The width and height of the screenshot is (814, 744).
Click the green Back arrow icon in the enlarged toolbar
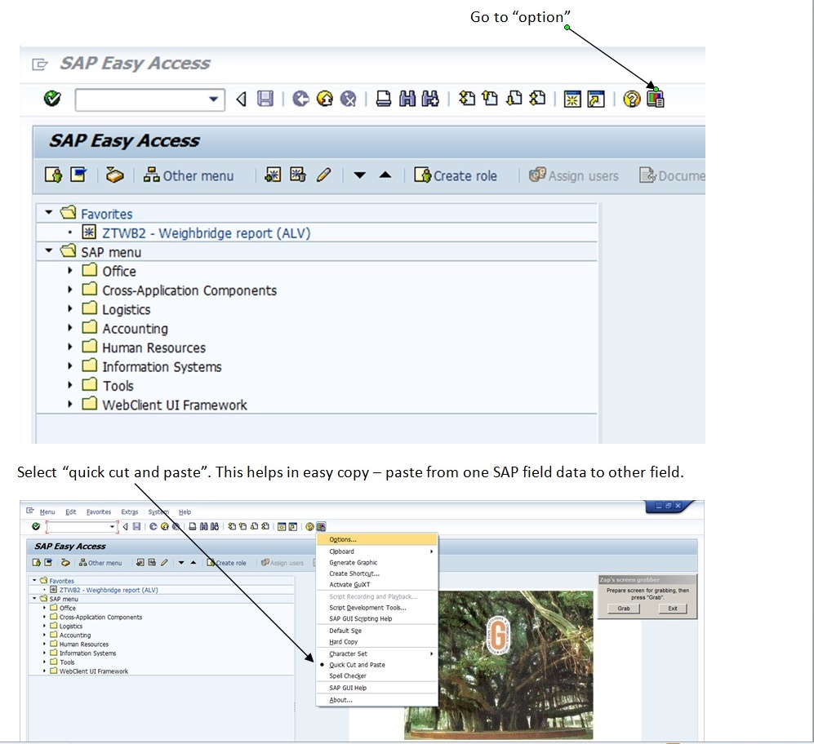tap(300, 99)
